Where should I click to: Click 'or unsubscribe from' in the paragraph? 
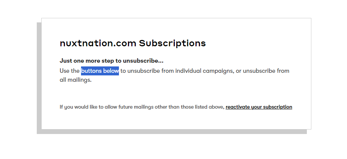(x=263, y=71)
